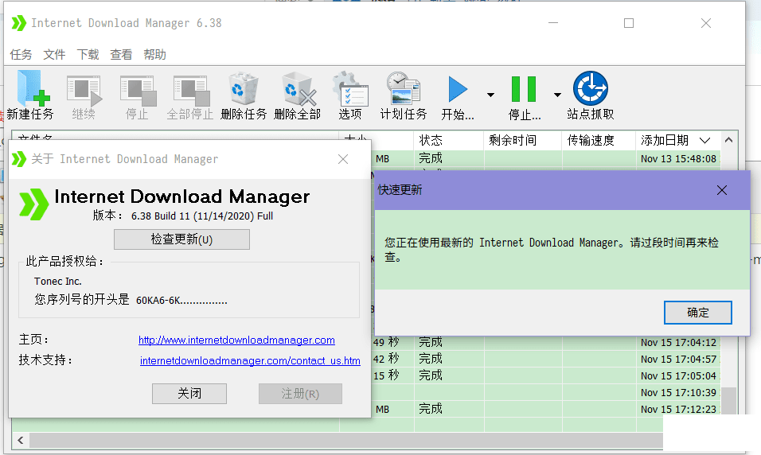Open the contact_us.htm support link
This screenshot has height=455, width=761.
point(250,360)
